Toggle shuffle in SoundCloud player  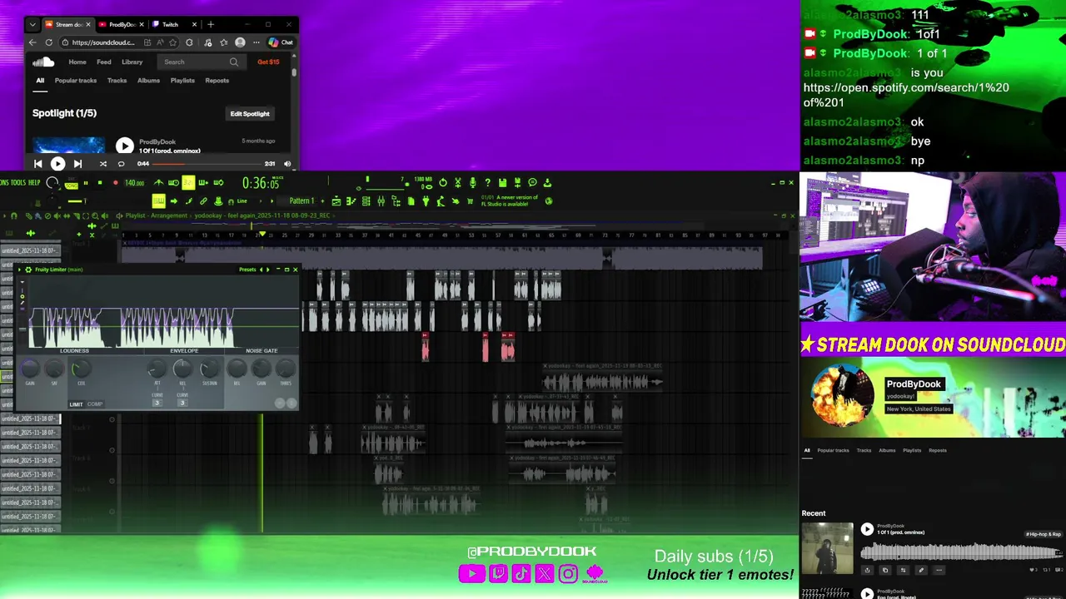coord(103,164)
